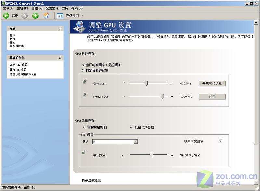
Task: Click the plus sign beside the Memory bus slider
Action: click(x=172, y=97)
